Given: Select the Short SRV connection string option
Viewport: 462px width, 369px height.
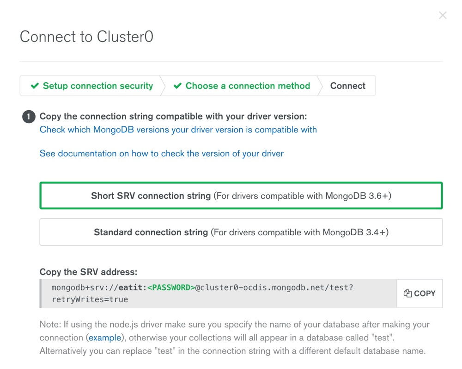Looking at the screenshot, I should [241, 196].
